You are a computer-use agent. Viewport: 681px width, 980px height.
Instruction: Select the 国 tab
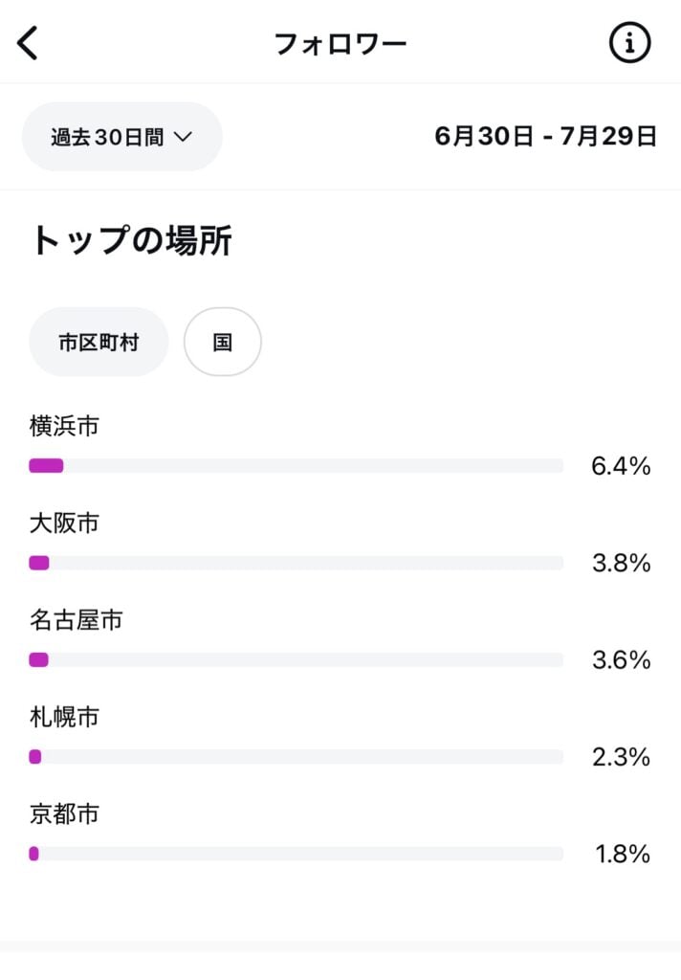pos(222,342)
